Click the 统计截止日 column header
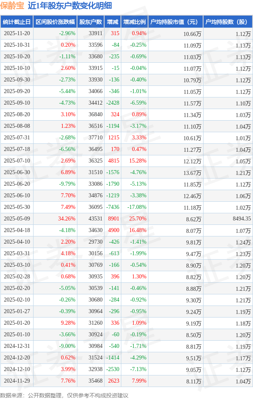This screenshot has width=253, height=399. [x=17, y=22]
